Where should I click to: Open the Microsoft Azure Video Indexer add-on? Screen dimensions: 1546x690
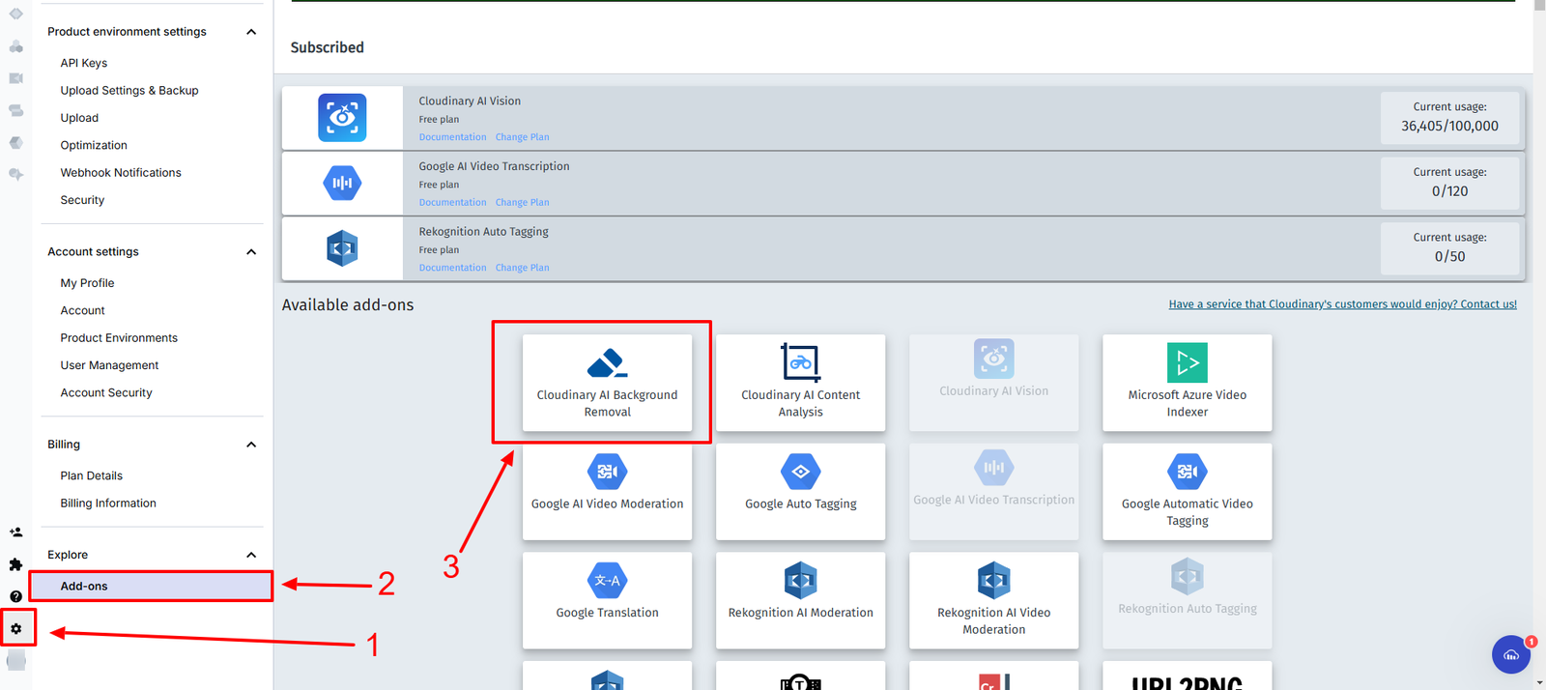1187,383
